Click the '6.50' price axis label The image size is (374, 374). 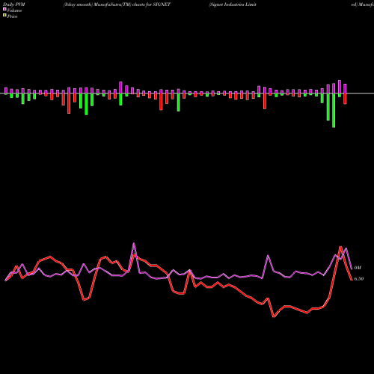pyautogui.click(x=359, y=279)
